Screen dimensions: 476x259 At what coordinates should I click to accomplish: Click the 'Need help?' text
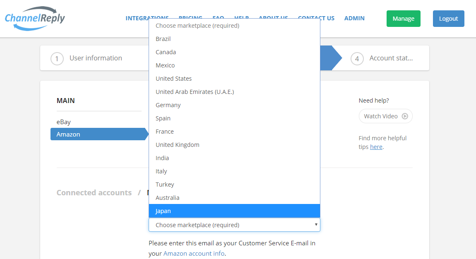point(374,101)
